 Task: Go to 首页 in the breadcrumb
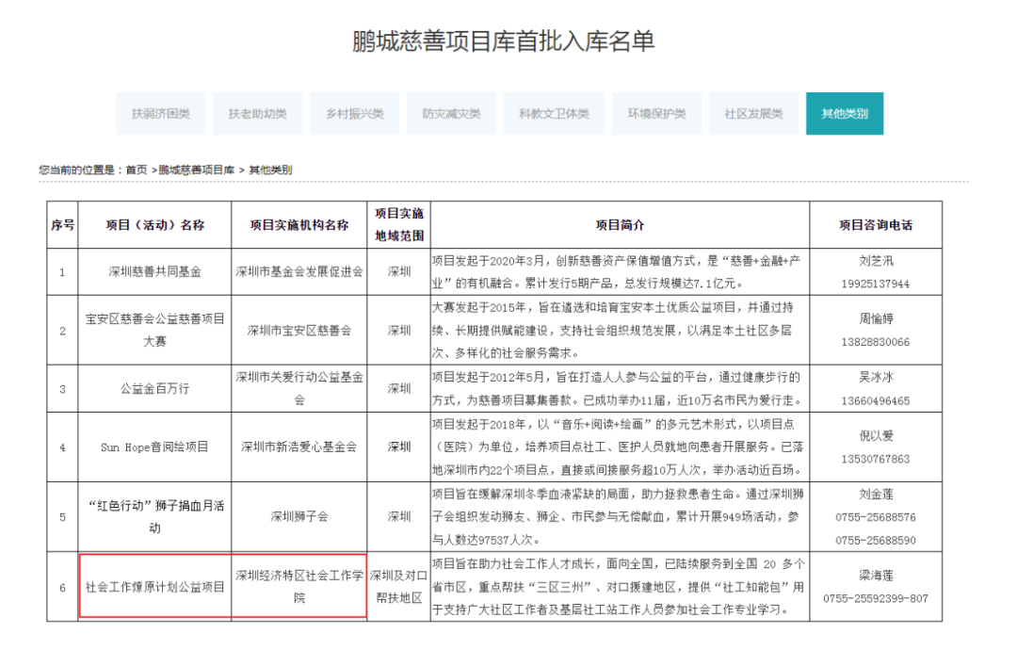(x=137, y=170)
